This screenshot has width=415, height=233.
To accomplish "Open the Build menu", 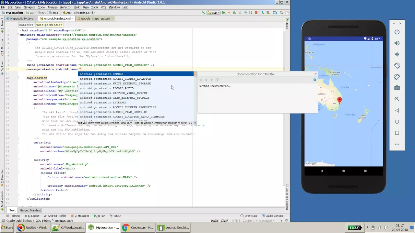I will tap(77, 7).
